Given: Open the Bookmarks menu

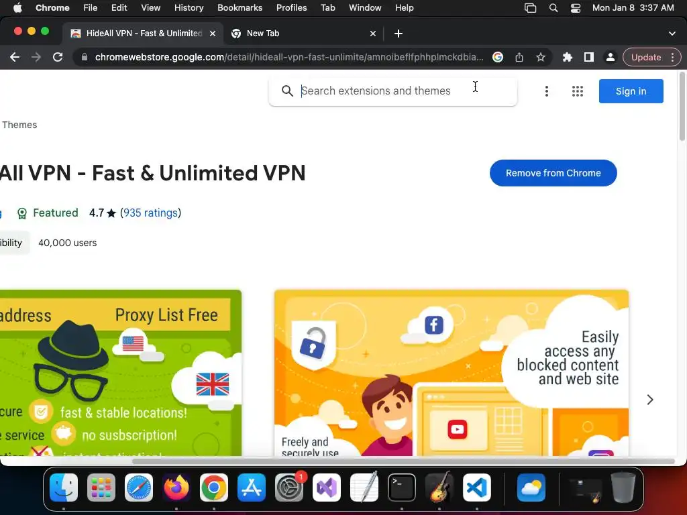Looking at the screenshot, I should click(x=240, y=8).
